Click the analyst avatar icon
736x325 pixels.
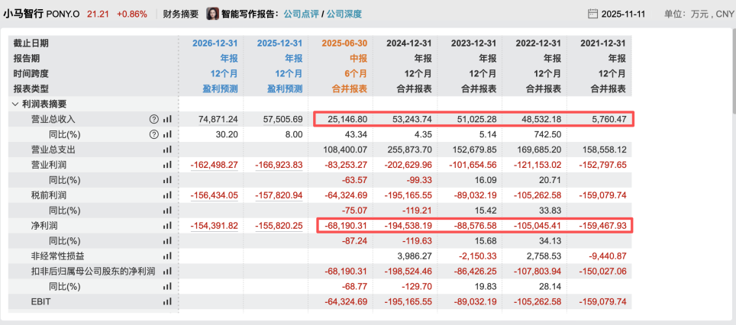click(x=213, y=14)
